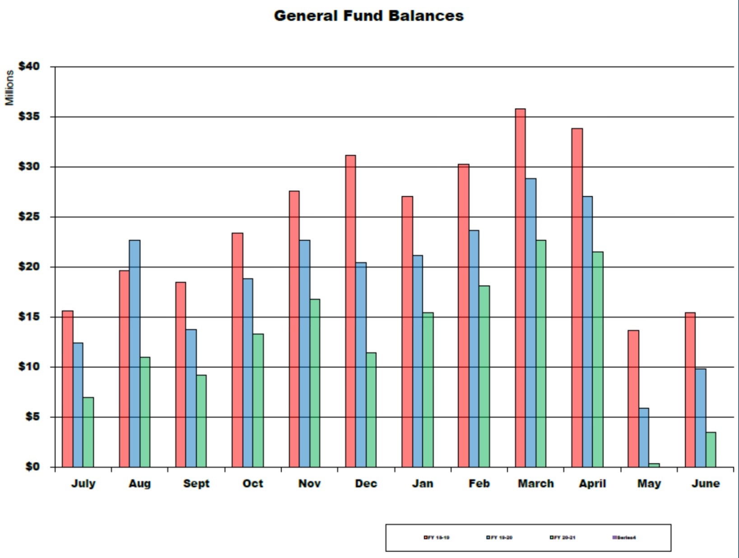Screen dimensions: 739x558
Task: Click the red legend swatch before 'FY 18-19'
Action: click(425, 537)
